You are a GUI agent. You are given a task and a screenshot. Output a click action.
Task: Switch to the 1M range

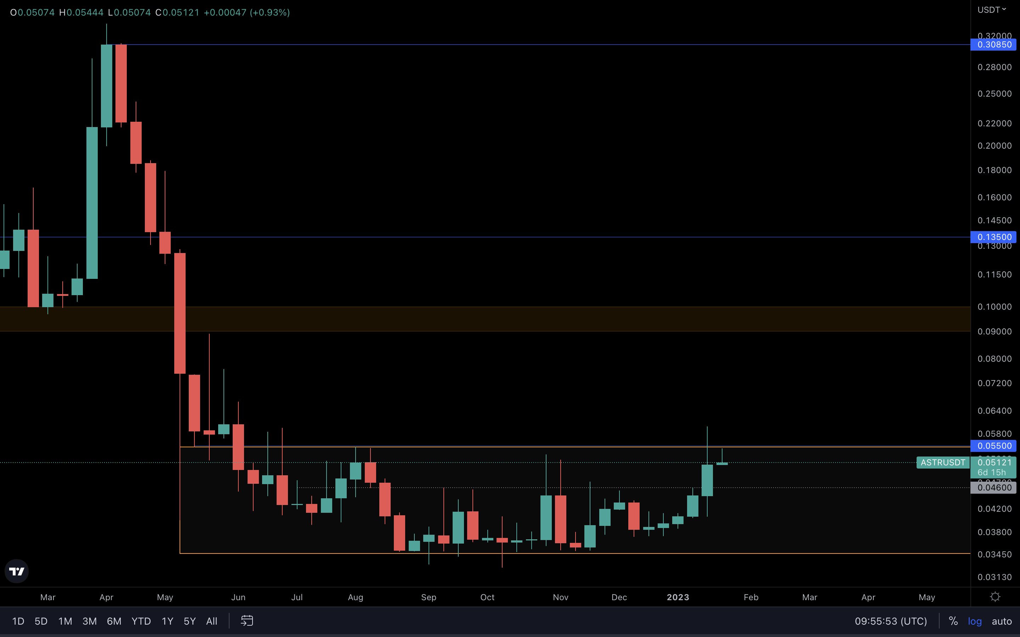65,621
